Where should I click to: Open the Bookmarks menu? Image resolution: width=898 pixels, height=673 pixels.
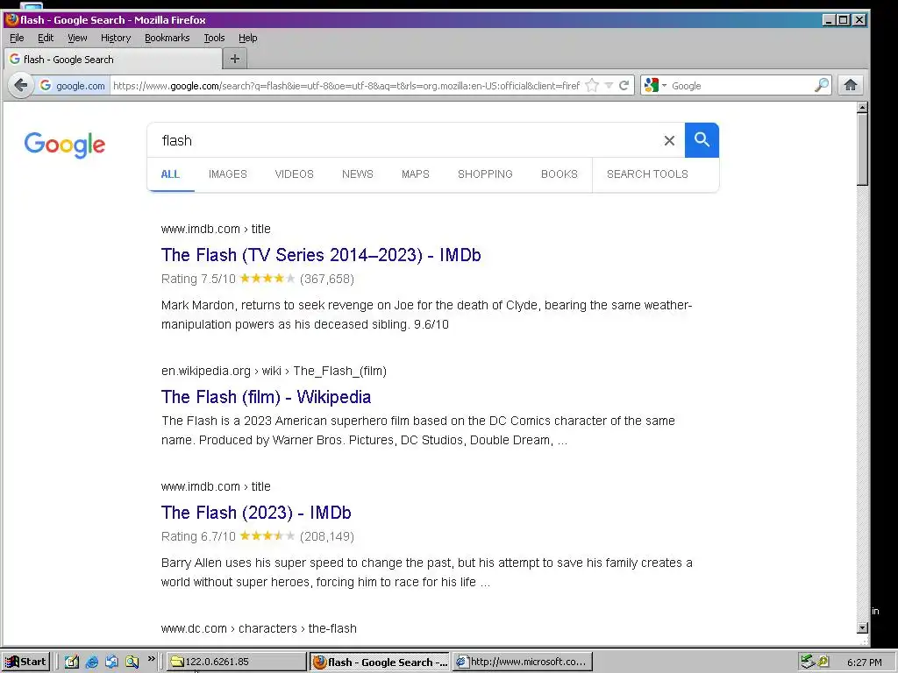167,38
